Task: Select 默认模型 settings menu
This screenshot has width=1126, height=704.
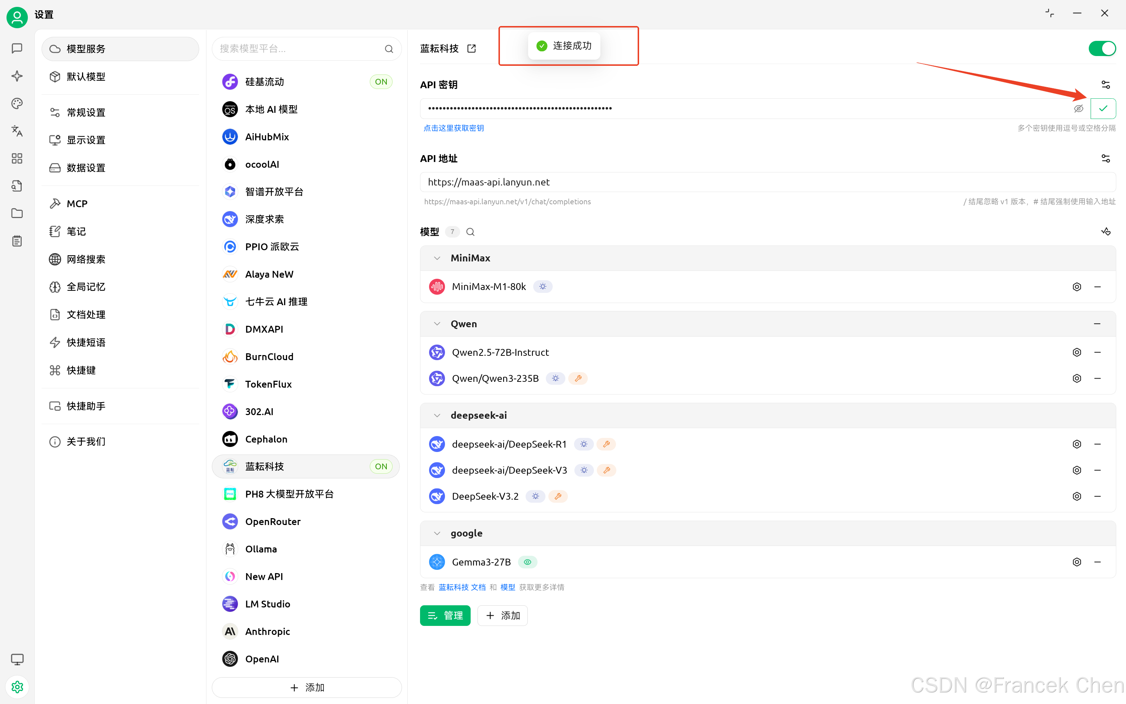Action: tap(120, 76)
